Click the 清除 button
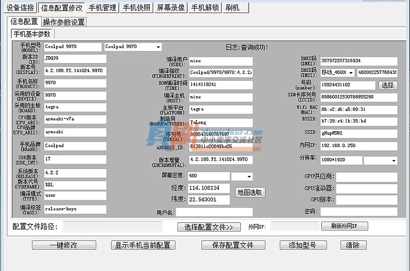The height and width of the screenshot is (271, 410). (x=353, y=245)
